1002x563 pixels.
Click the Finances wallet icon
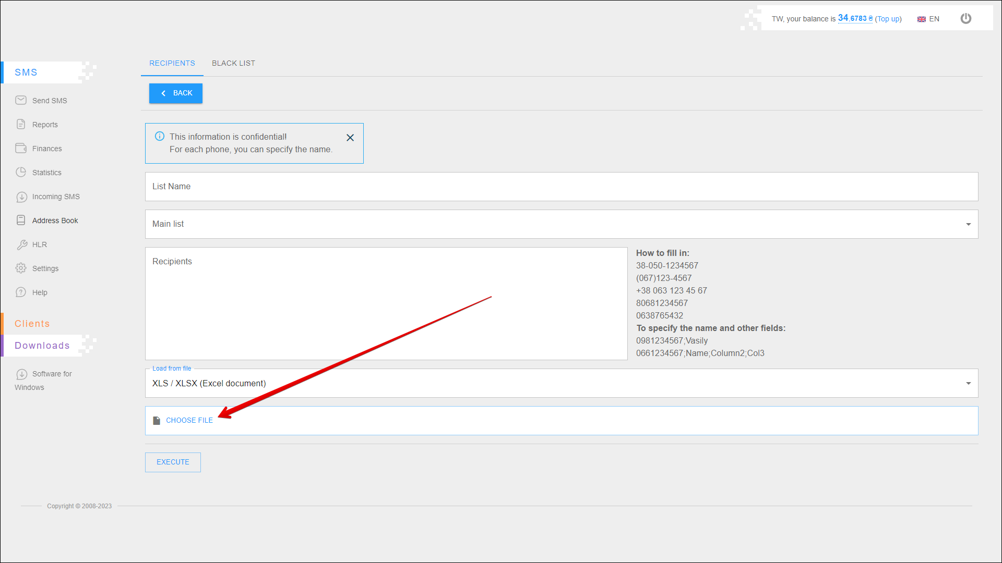point(21,148)
